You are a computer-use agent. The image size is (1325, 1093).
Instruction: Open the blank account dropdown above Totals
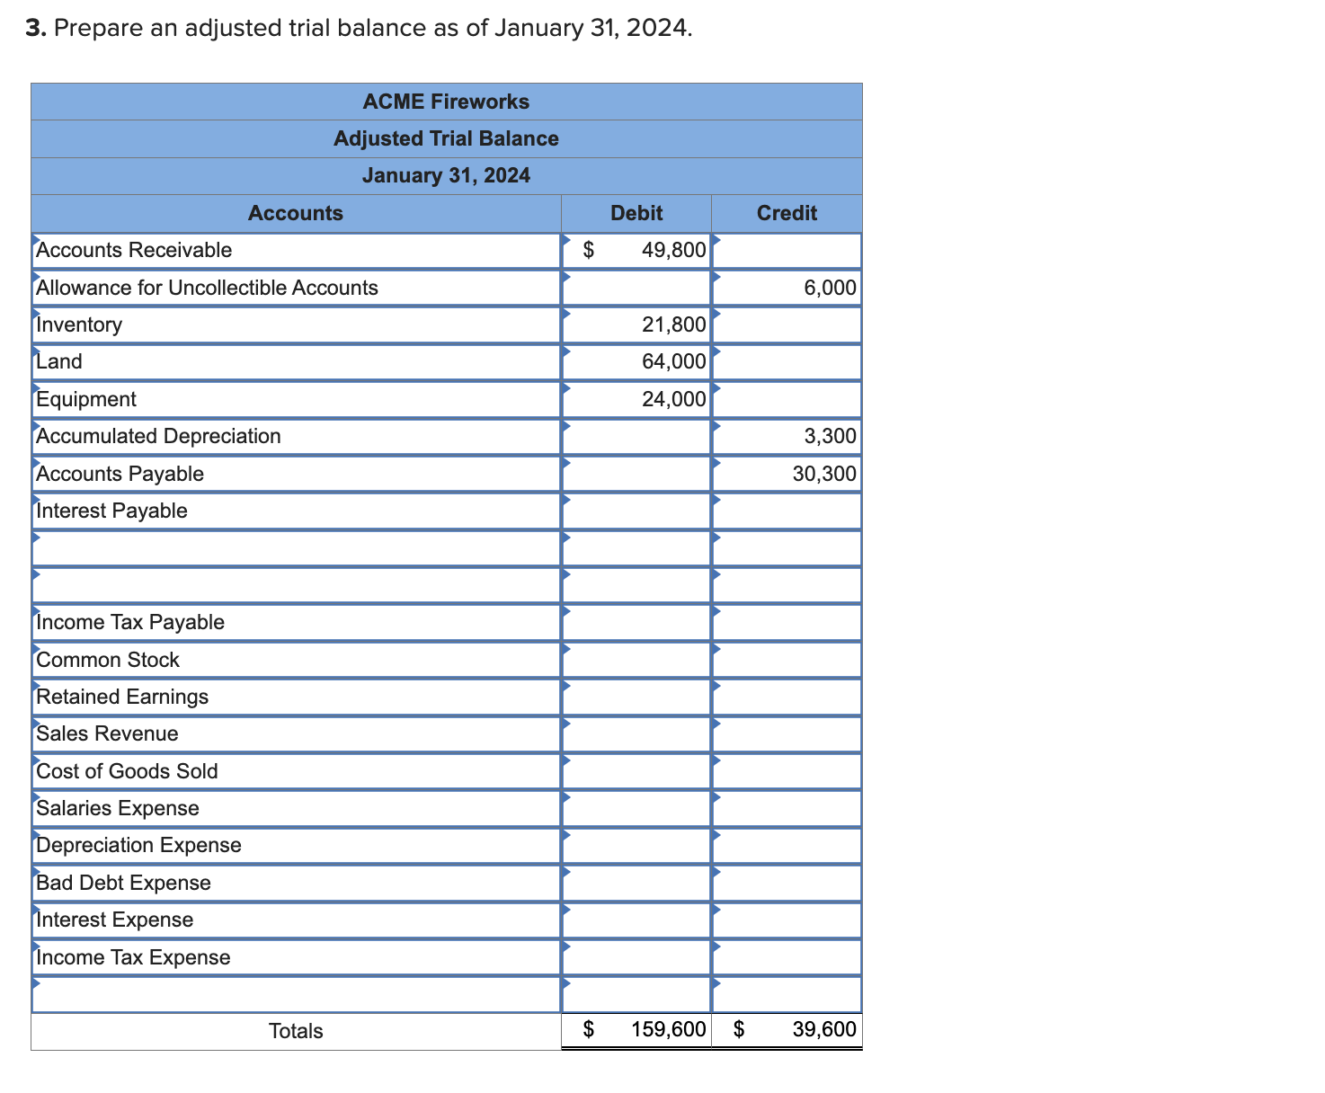(x=297, y=994)
